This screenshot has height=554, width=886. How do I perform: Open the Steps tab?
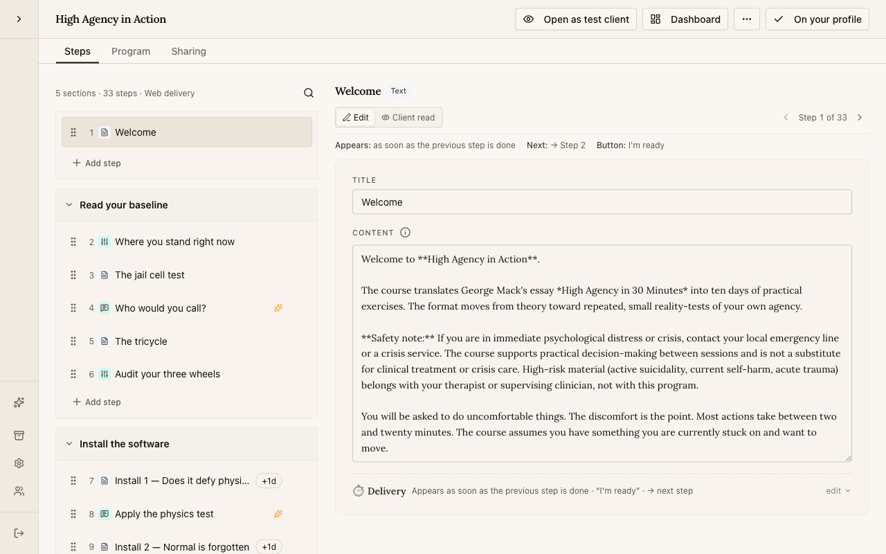click(78, 51)
